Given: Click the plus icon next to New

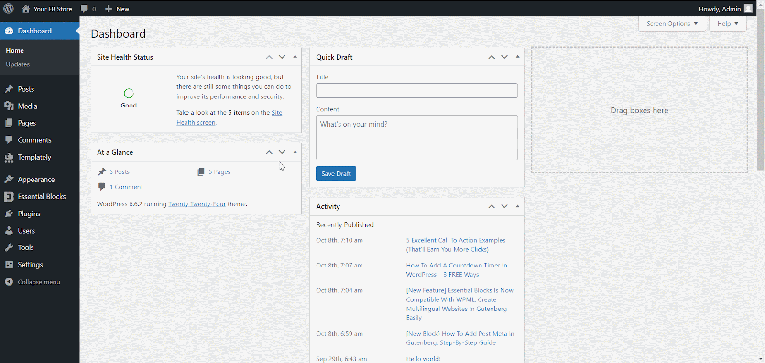Looking at the screenshot, I should (x=109, y=9).
